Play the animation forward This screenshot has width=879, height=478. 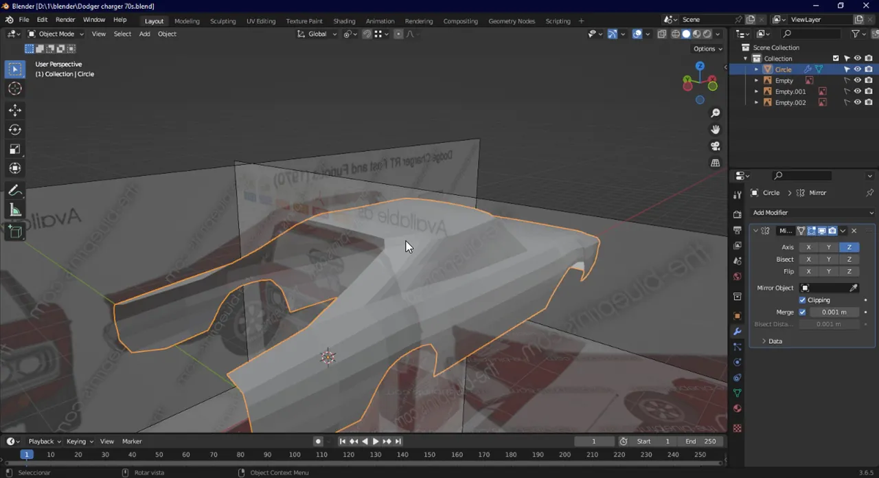click(x=376, y=441)
